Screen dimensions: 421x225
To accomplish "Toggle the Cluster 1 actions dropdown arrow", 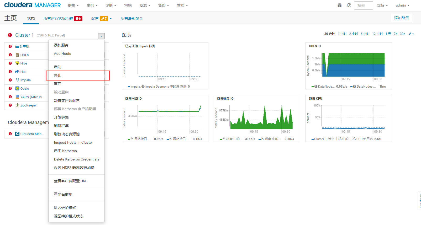I will pos(101,36).
